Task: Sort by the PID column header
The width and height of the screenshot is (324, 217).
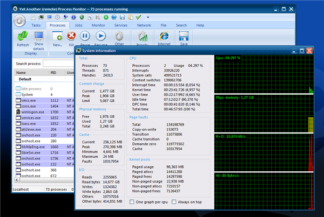Action: pos(56,73)
